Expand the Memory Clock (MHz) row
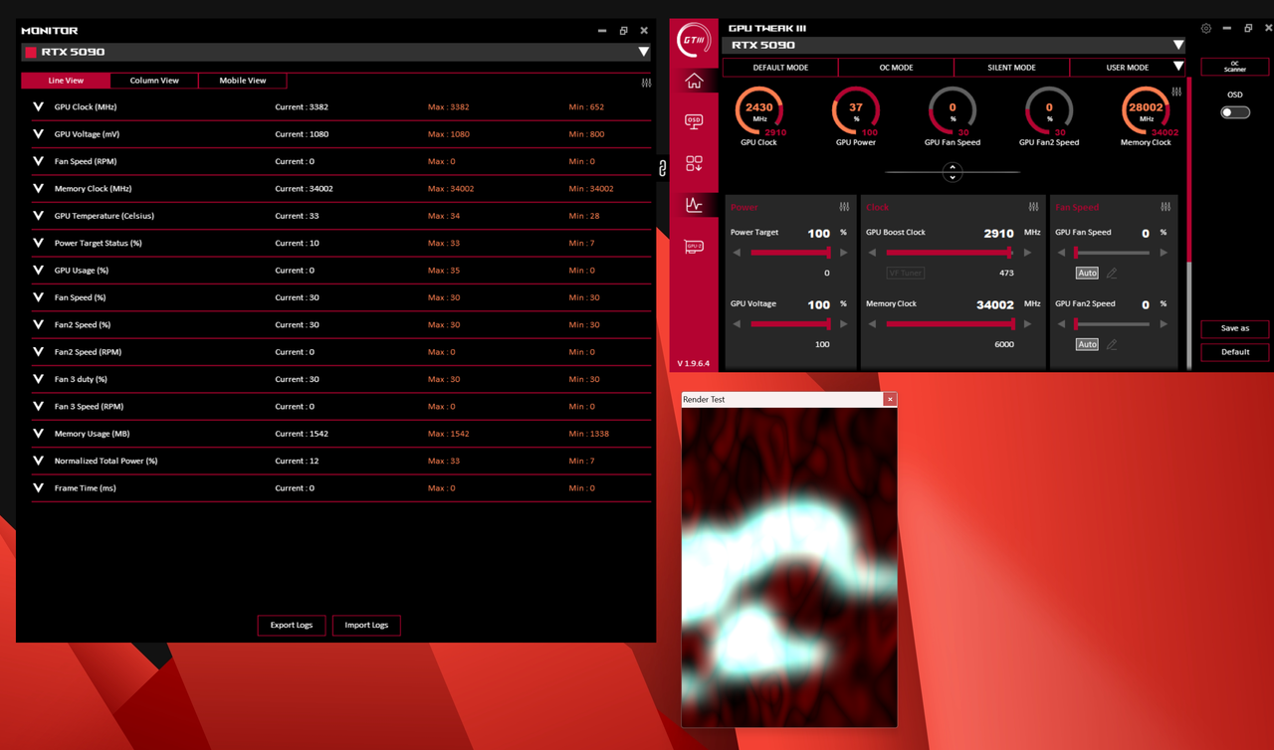The width and height of the screenshot is (1274, 750). (x=39, y=188)
